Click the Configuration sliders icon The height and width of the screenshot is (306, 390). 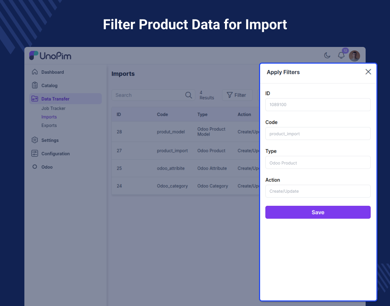tap(35, 153)
